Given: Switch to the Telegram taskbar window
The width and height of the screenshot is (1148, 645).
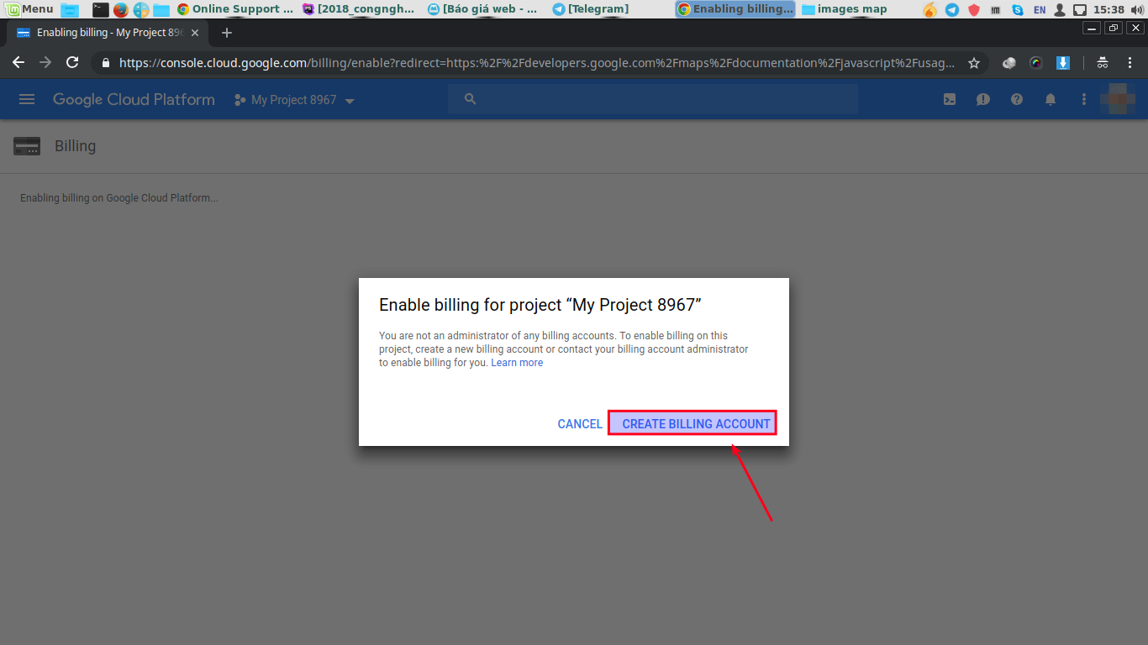Looking at the screenshot, I should [591, 9].
